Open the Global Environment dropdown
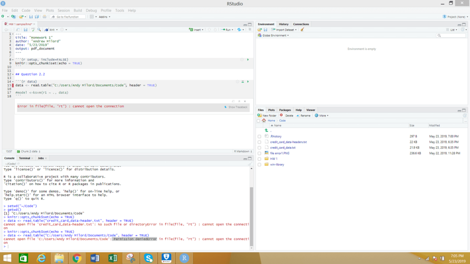The width and height of the screenshot is (470, 264). [x=274, y=35]
